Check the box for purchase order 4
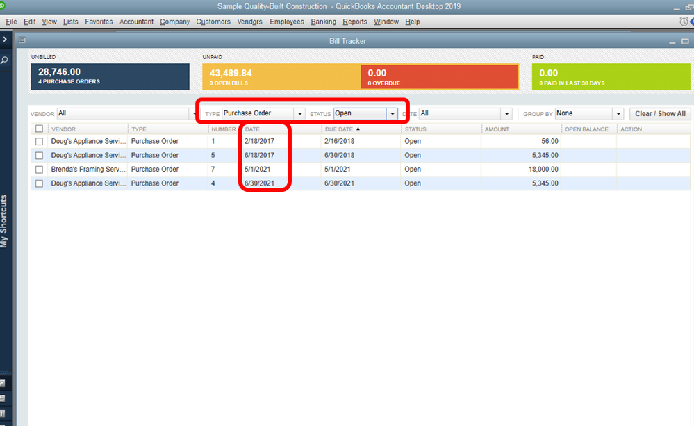The height and width of the screenshot is (426, 694). (40, 183)
